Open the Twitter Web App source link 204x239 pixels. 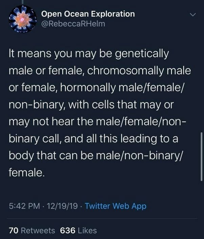(116, 206)
